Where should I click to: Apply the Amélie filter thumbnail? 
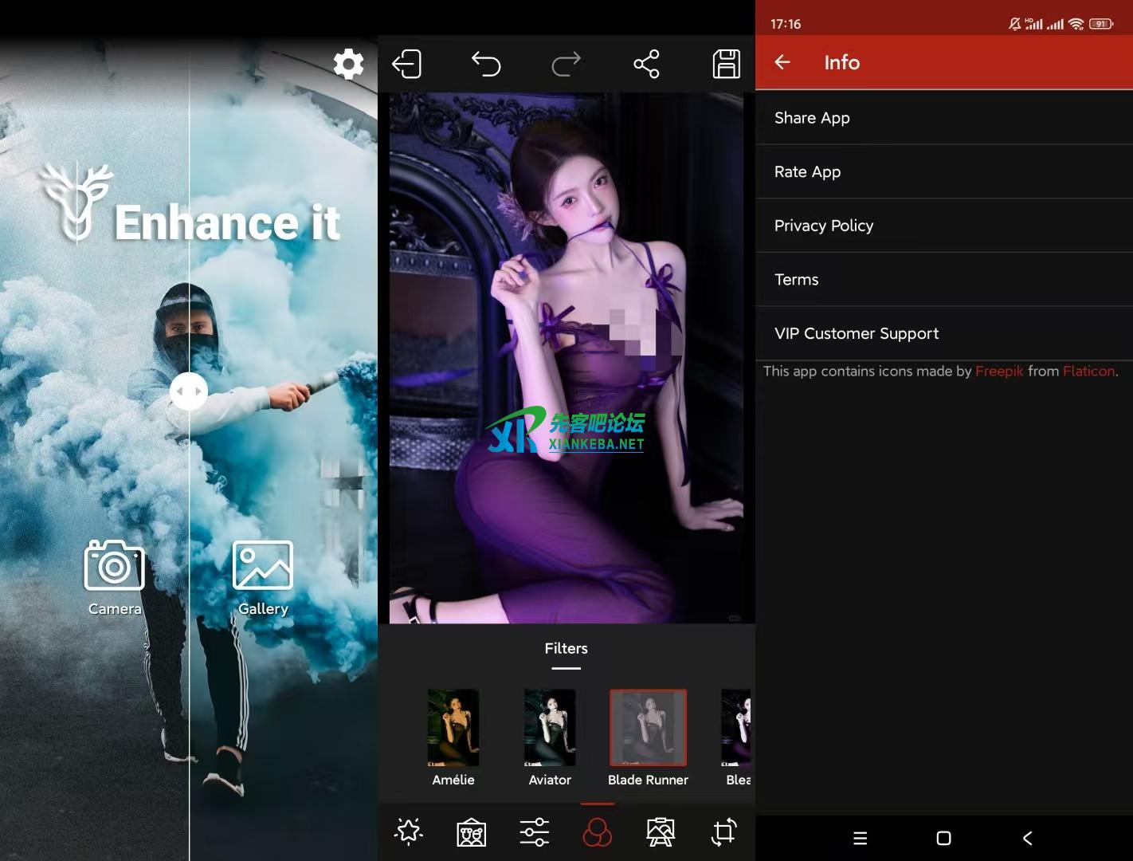pyautogui.click(x=453, y=728)
